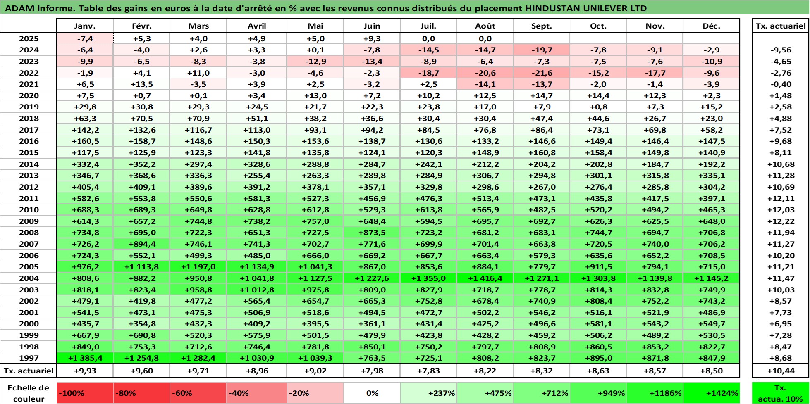
Task: Select the Oct. column header
Action: tap(598, 26)
